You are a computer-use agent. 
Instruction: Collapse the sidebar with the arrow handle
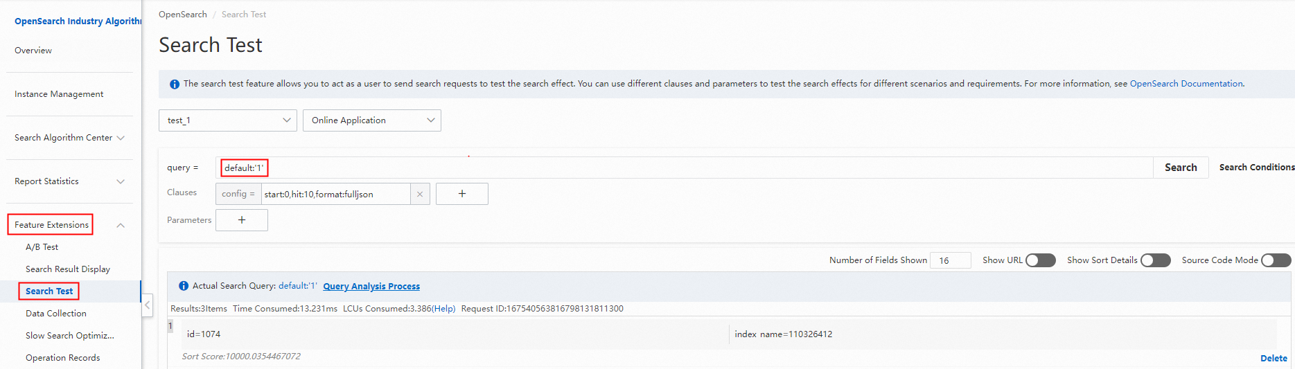(147, 305)
